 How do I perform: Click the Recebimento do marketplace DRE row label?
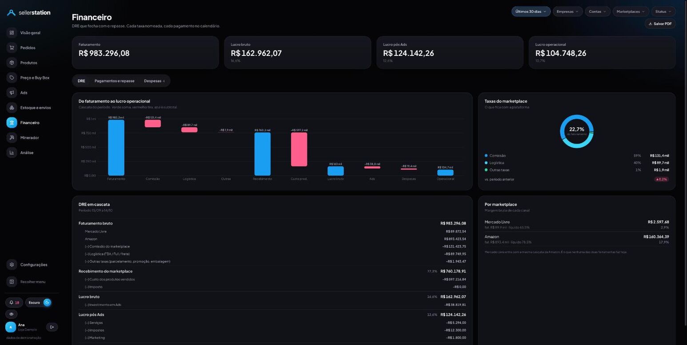(105, 271)
